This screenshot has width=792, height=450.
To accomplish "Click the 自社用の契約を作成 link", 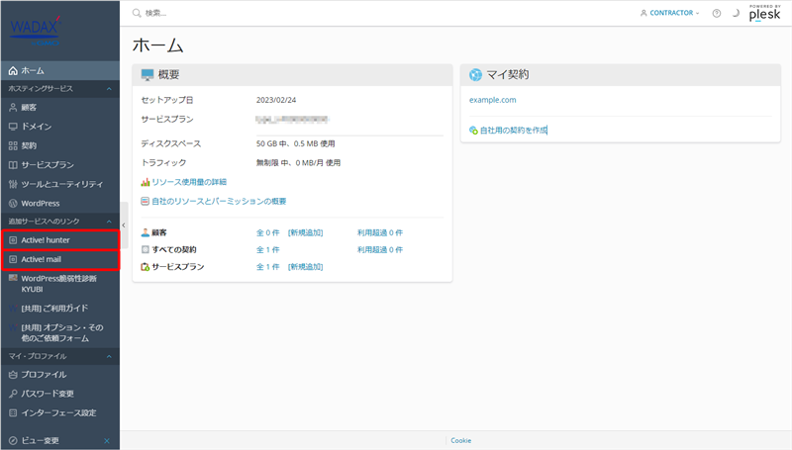I will pos(512,130).
